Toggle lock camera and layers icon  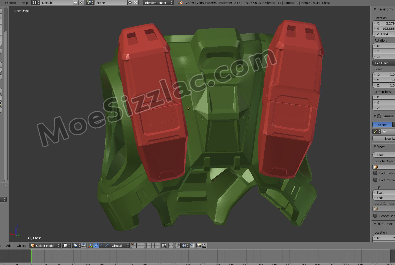pyautogui.click(x=164, y=245)
